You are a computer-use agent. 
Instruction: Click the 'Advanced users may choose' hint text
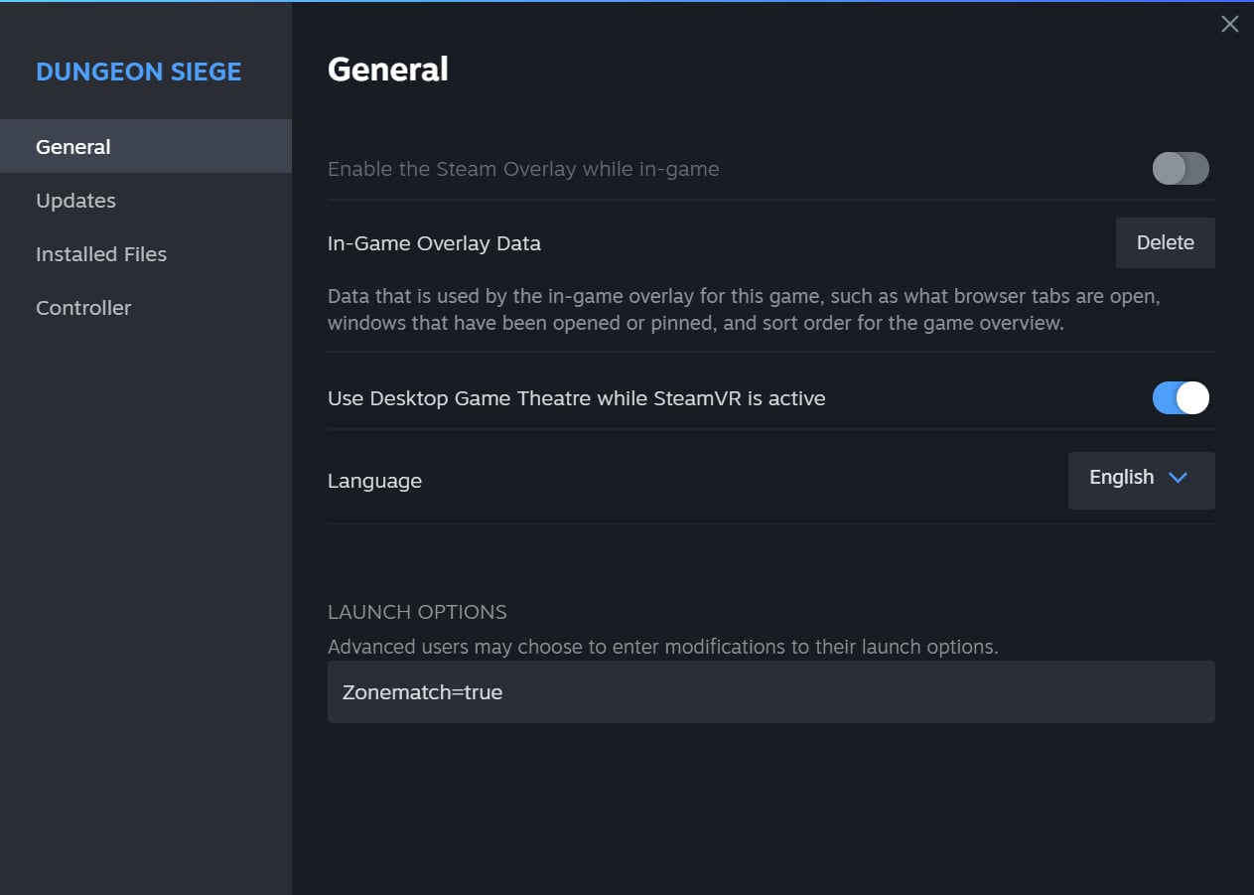(x=662, y=647)
